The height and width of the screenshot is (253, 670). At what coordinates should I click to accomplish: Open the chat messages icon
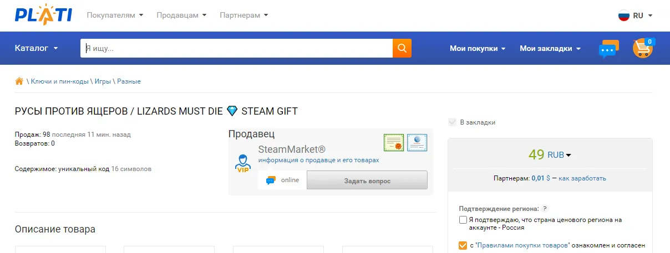[608, 49]
